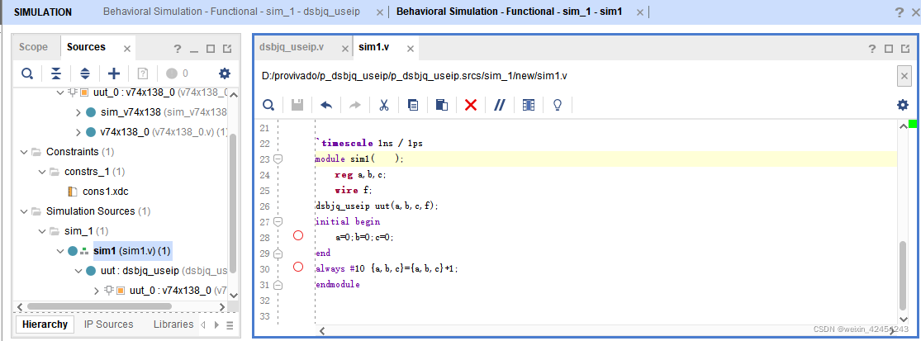Select the sim1.v editor tab
Viewport: 921px width, 341px height.
373,48
